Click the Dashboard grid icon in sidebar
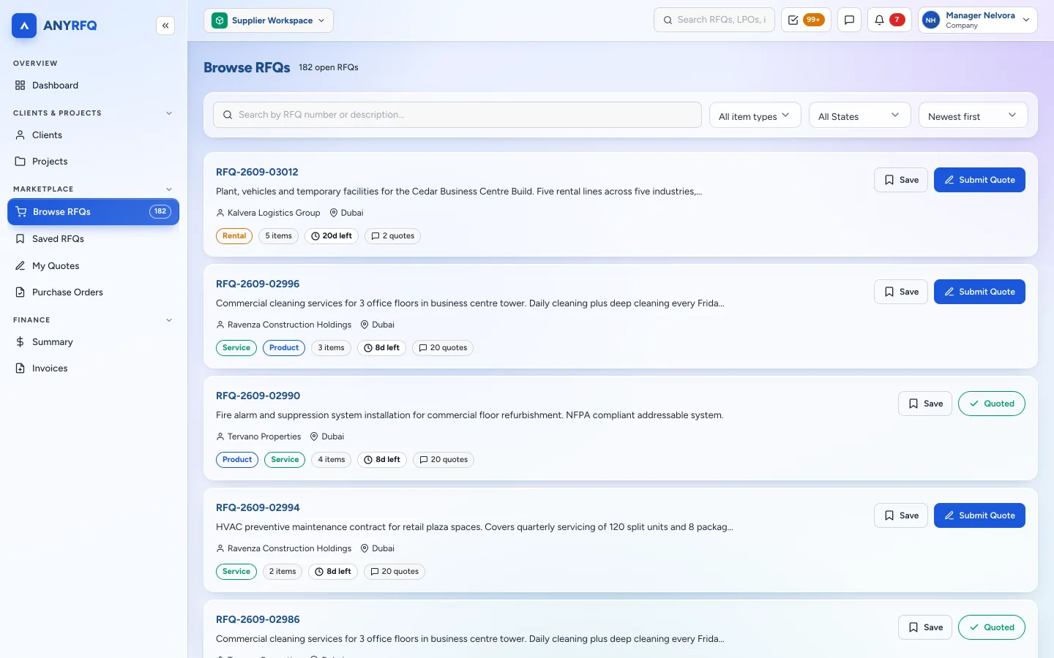Screen dimensions: 1054x658 click(20, 86)
